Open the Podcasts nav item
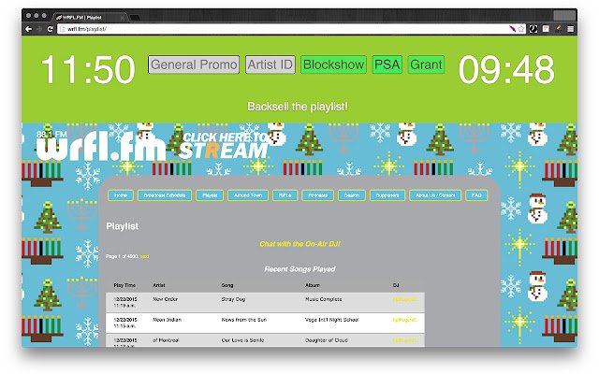 coord(318,195)
